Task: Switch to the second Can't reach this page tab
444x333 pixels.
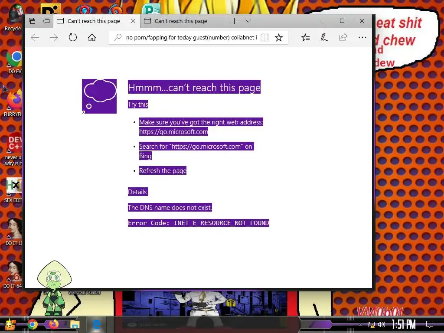Action: [x=183, y=21]
